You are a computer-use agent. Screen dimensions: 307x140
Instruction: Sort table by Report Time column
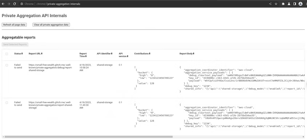(83, 55)
